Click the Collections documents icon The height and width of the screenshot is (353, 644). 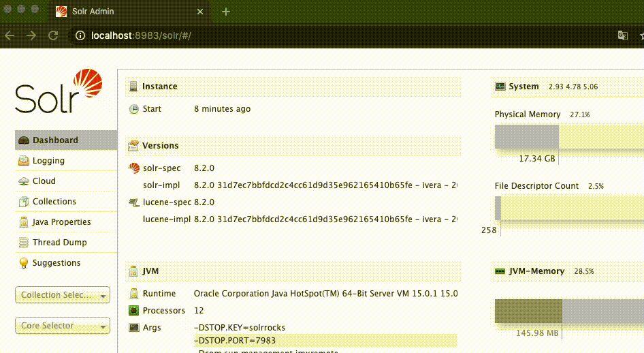(24, 201)
